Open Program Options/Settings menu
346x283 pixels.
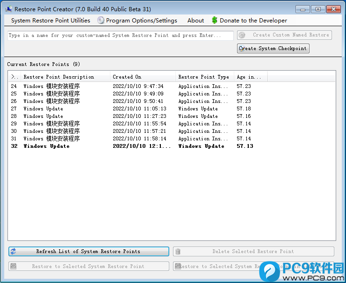click(x=142, y=21)
